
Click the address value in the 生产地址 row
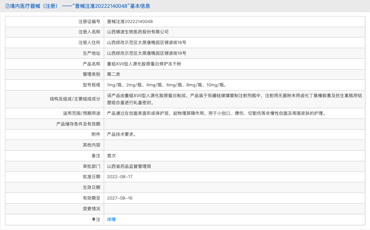(147, 53)
